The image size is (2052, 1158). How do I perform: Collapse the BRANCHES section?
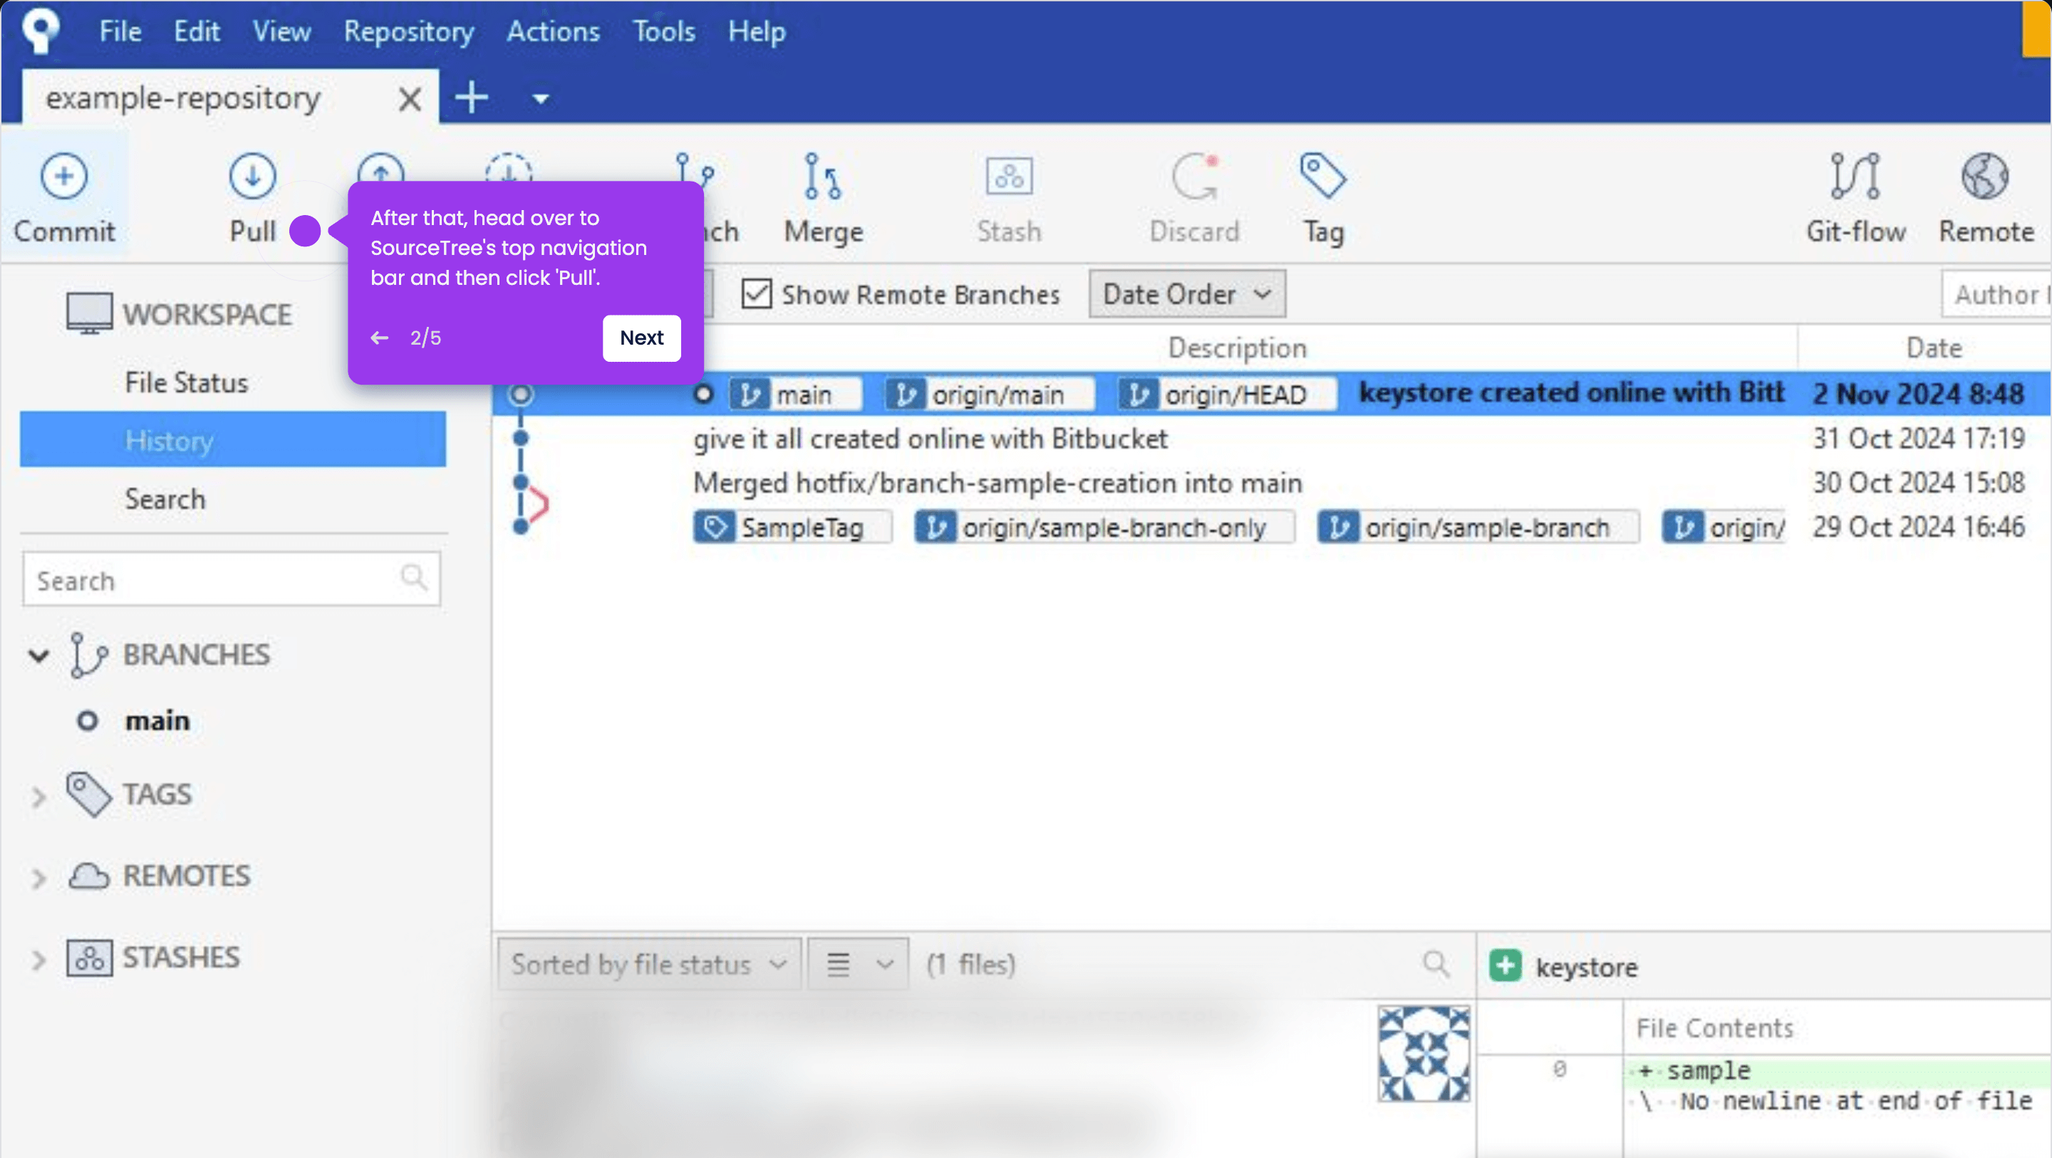(x=38, y=655)
